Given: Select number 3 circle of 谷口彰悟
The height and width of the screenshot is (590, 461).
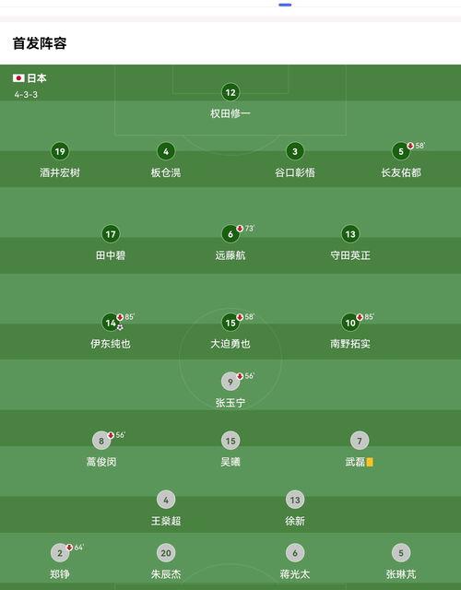Looking at the screenshot, I should [295, 151].
